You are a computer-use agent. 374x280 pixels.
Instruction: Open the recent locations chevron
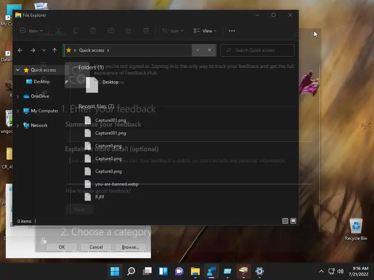(x=44, y=50)
